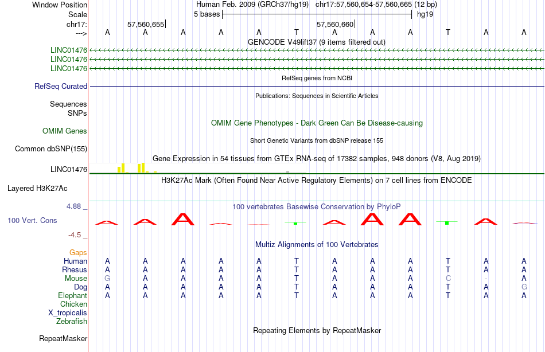The height and width of the screenshot is (352, 545).
Task: Open Repeating Elements by RepeatMasker title
Action: click(317, 330)
